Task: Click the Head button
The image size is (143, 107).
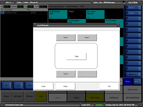Action: (65, 86)
